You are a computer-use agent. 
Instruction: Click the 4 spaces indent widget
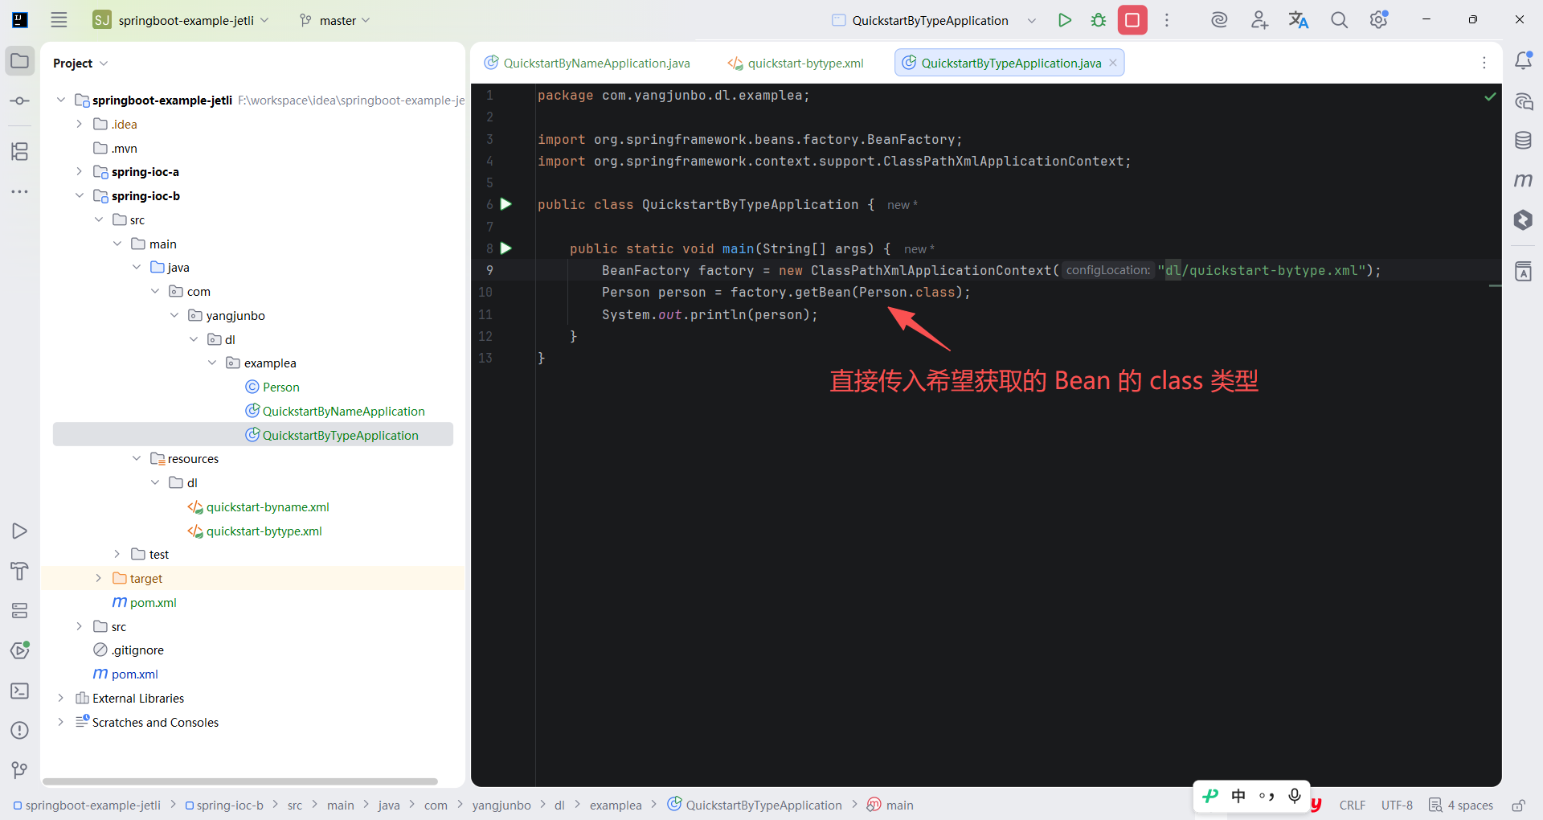pyautogui.click(x=1462, y=806)
